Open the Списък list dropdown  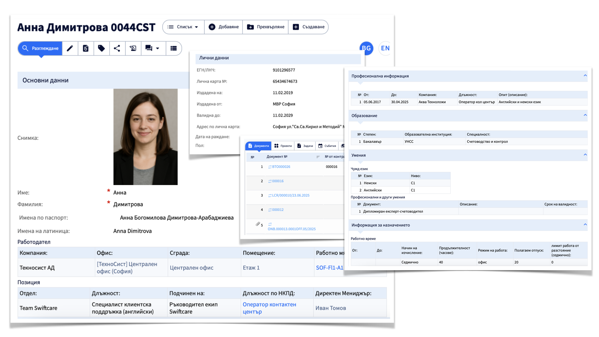pos(183,27)
